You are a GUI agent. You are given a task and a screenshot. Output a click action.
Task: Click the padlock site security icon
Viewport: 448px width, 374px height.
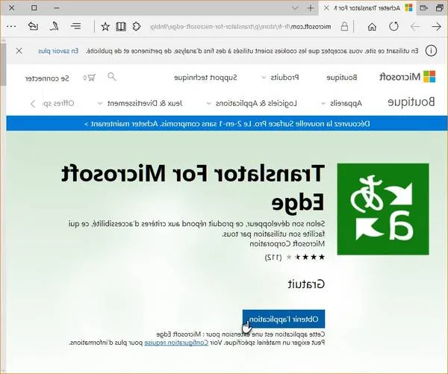point(344,27)
